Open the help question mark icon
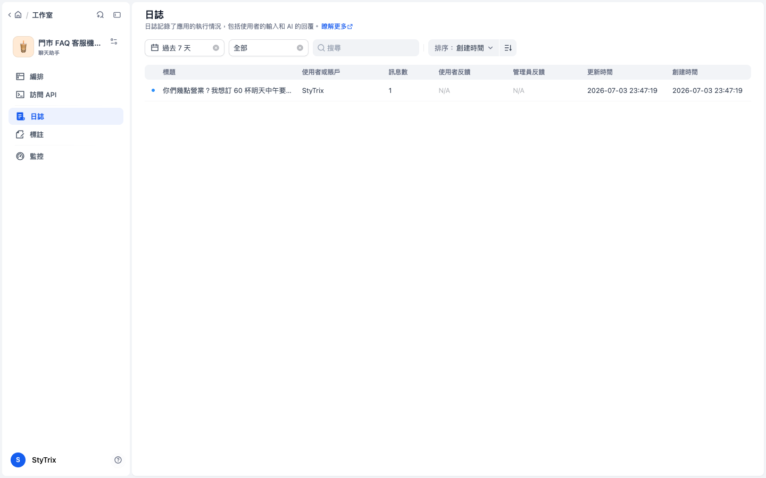This screenshot has height=478, width=766. click(118, 460)
